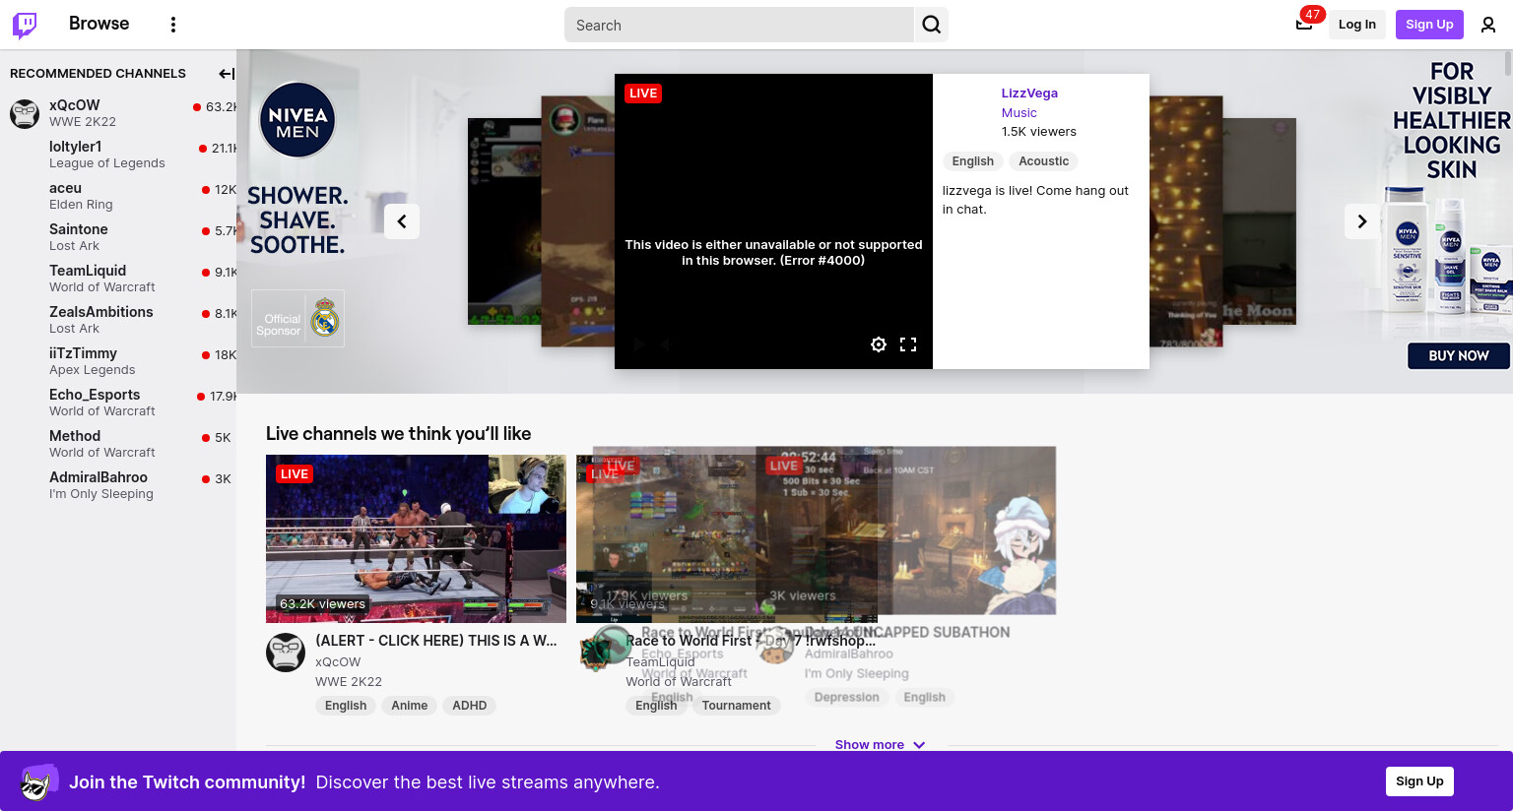Open video player settings gear
The width and height of the screenshot is (1513, 811).
pyautogui.click(x=879, y=344)
